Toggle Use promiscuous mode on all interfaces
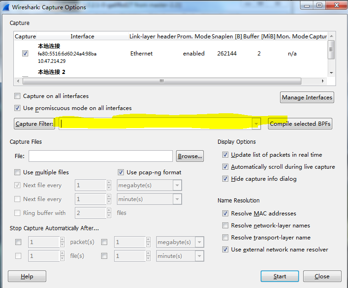This screenshot has height=288, width=348. click(17, 108)
